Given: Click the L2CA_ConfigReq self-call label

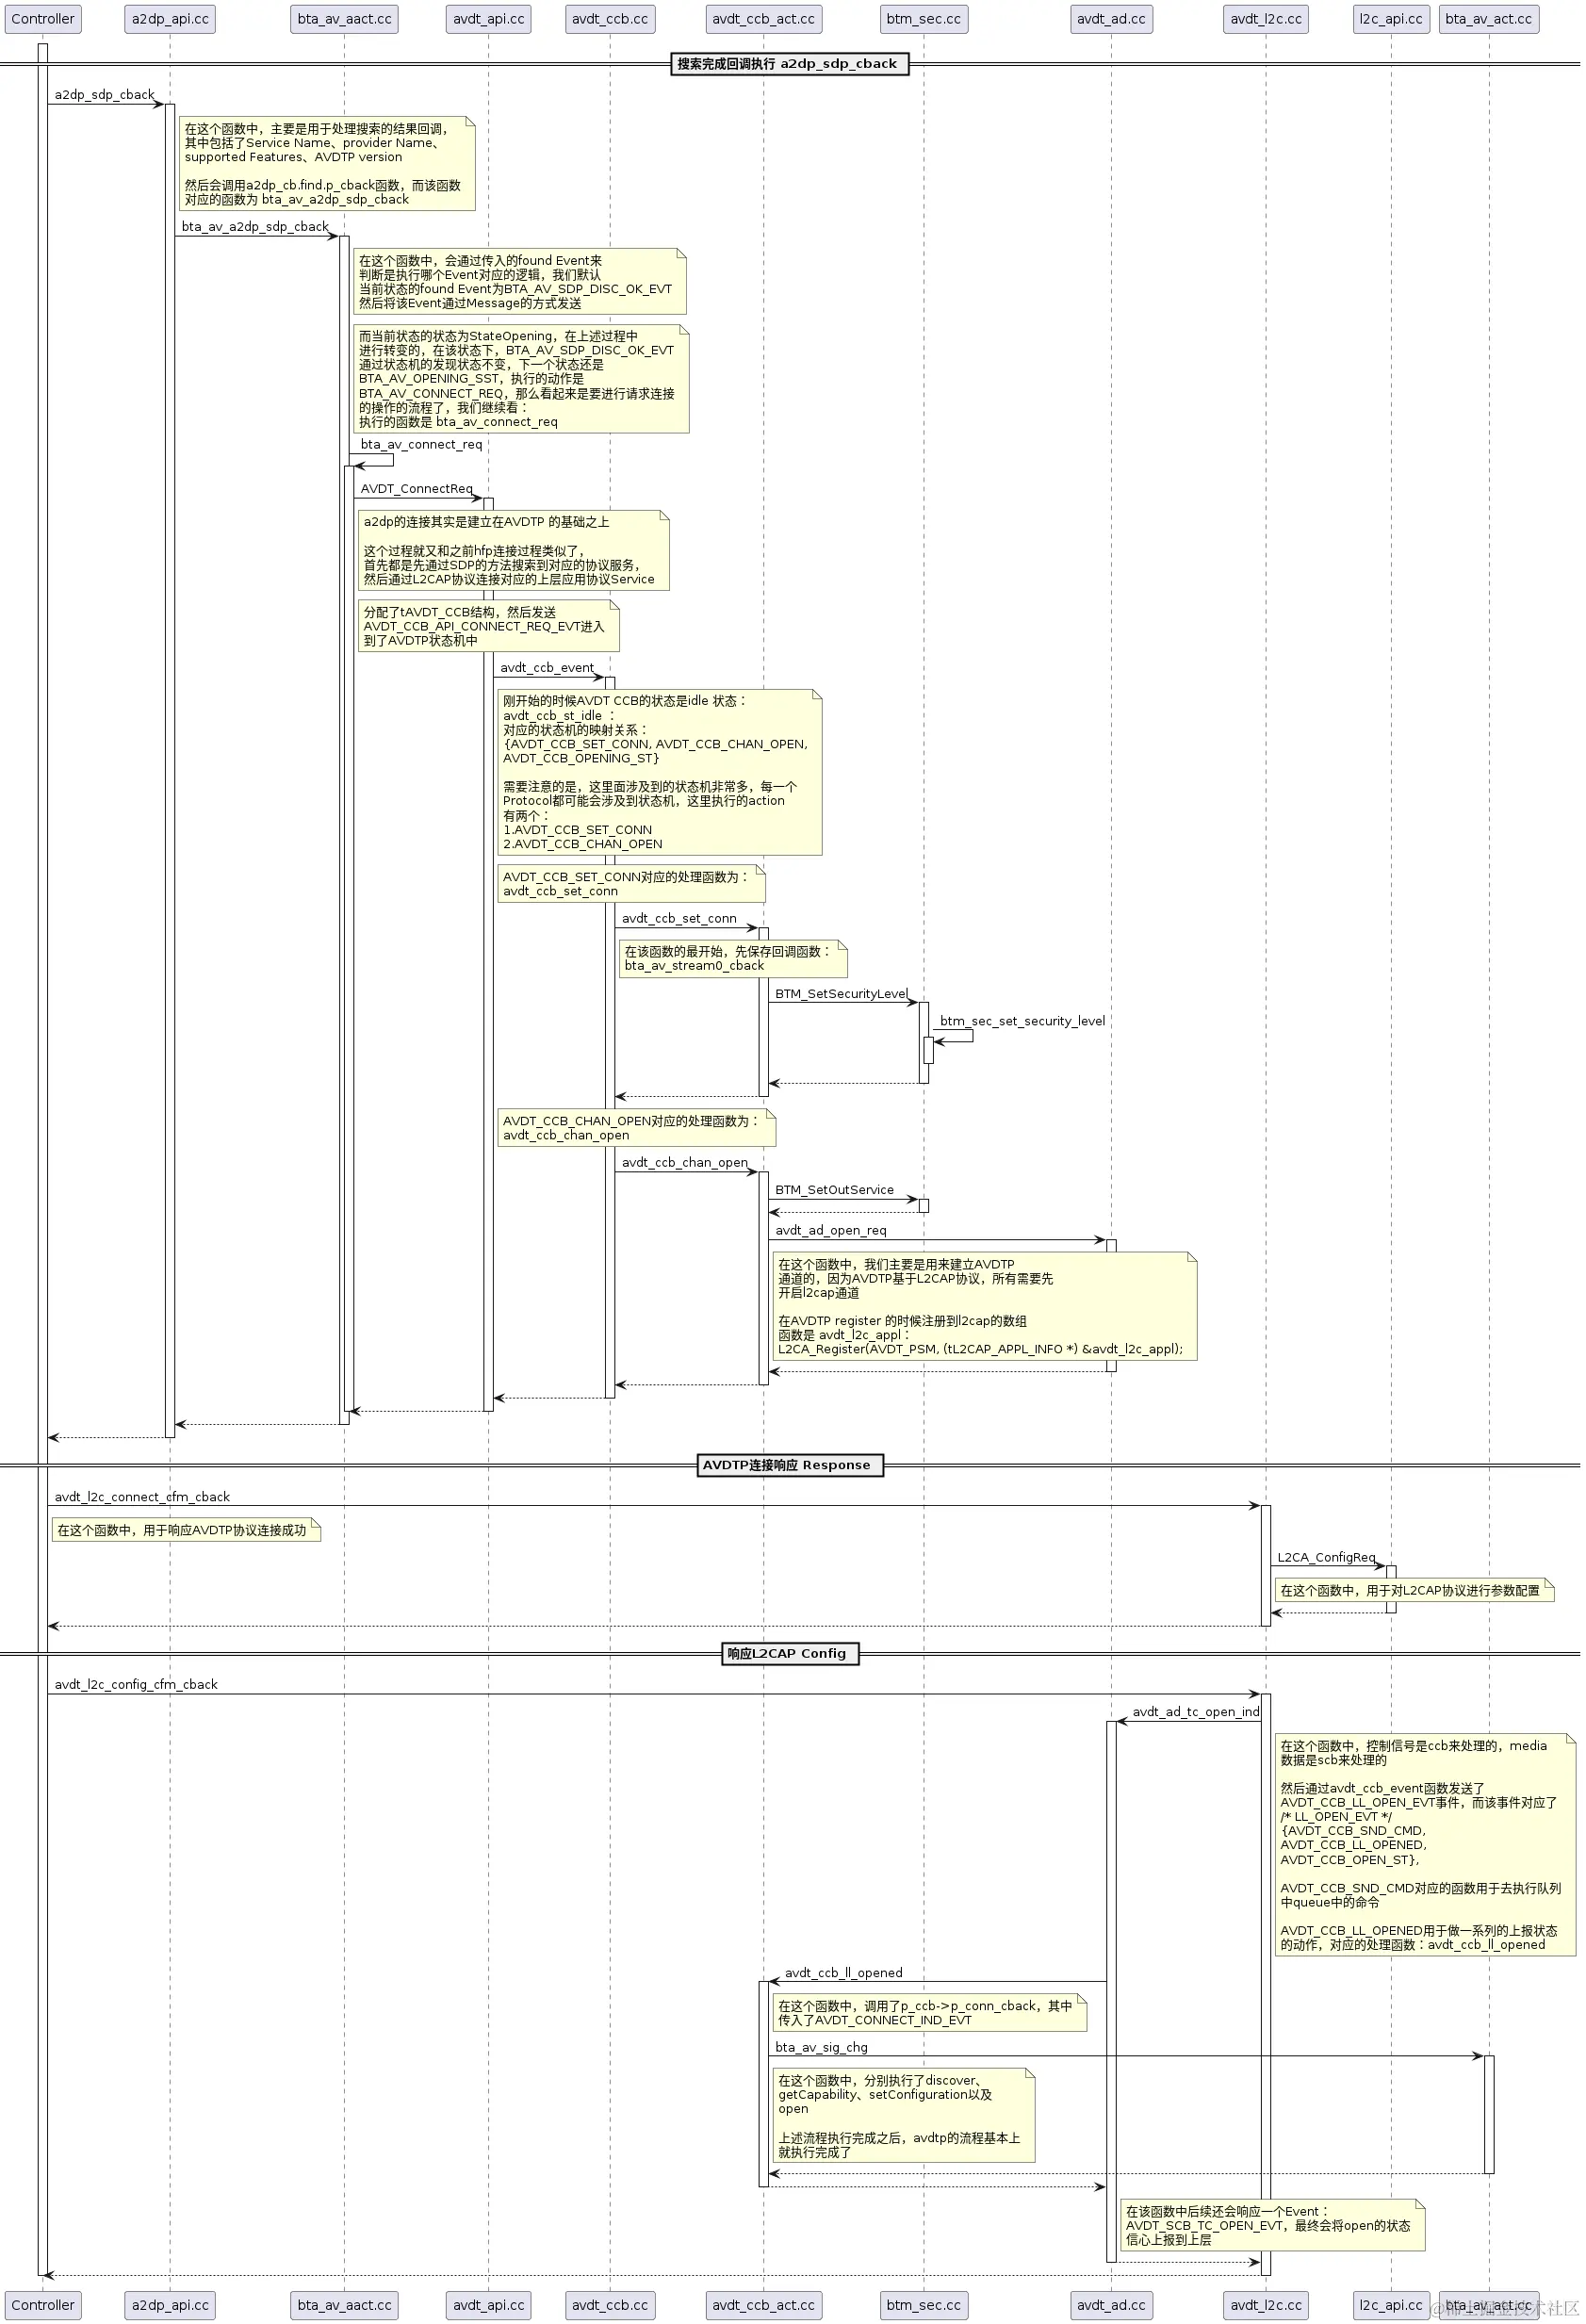Looking at the screenshot, I should point(1326,1557).
